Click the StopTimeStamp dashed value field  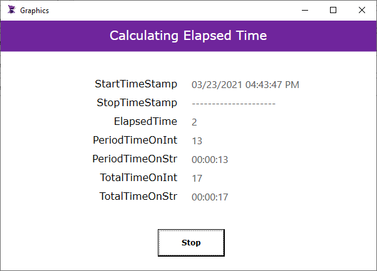[x=234, y=104]
